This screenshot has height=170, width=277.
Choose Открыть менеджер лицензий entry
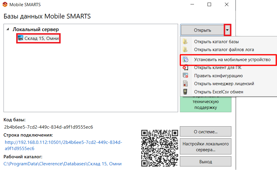(224, 84)
